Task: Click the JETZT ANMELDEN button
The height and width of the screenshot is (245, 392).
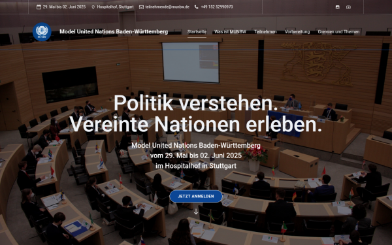Action: coord(196,196)
